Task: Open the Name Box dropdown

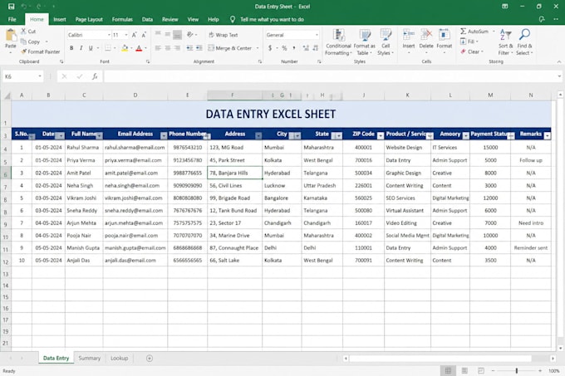Action: [x=40, y=76]
